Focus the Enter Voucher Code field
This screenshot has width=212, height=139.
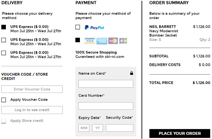pos(32,89)
